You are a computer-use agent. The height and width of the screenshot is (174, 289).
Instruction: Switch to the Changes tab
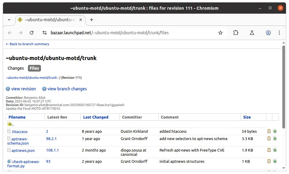tap(16, 68)
